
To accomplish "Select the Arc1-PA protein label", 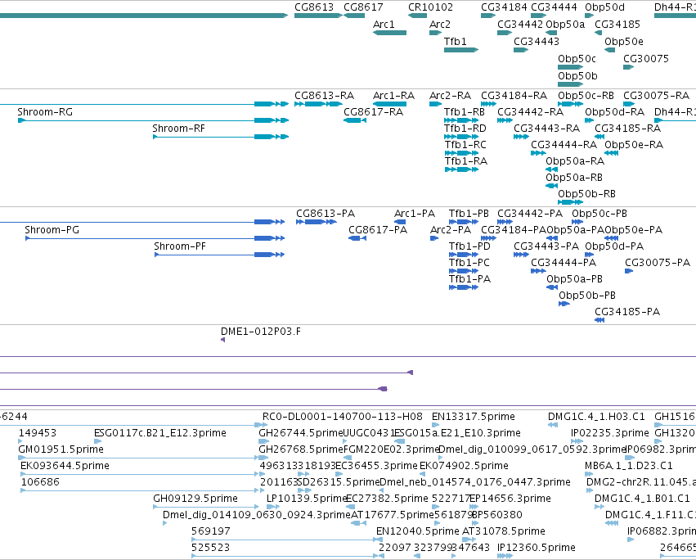I will [415, 214].
